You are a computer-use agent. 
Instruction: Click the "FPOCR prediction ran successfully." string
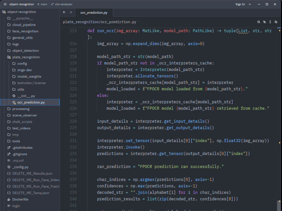[181, 166]
